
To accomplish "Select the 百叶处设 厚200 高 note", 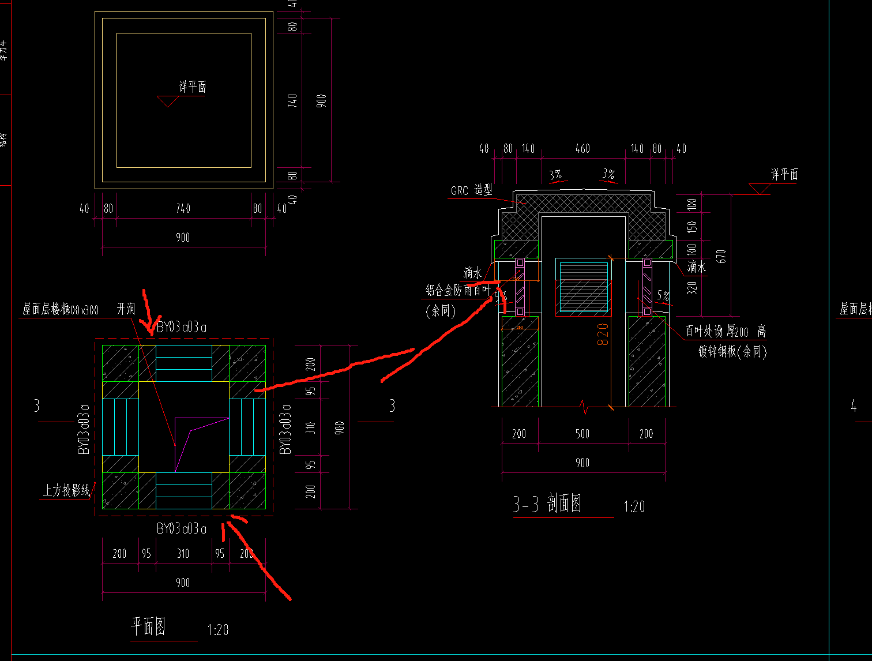I will click(726, 332).
